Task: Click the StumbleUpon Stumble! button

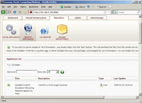Action: (66, 7)
